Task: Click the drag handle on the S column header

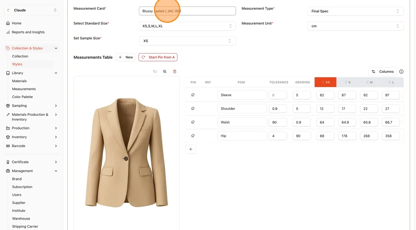Action: (x=346, y=82)
